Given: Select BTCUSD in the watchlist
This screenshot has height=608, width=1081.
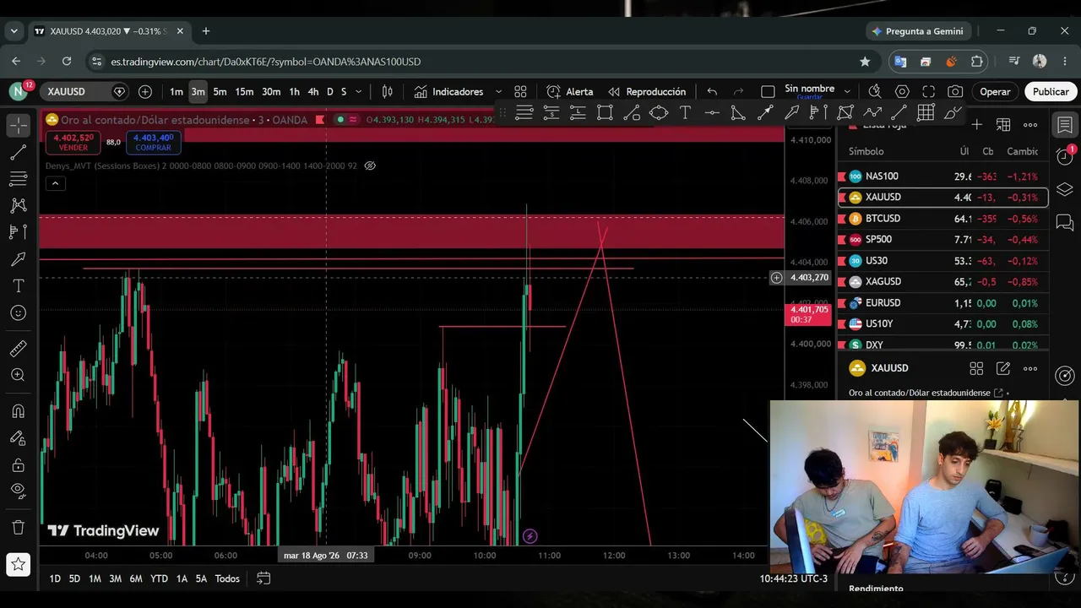Looking at the screenshot, I should (942, 218).
